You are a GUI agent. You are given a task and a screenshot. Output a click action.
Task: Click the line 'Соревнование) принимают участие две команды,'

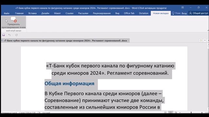[104, 100]
